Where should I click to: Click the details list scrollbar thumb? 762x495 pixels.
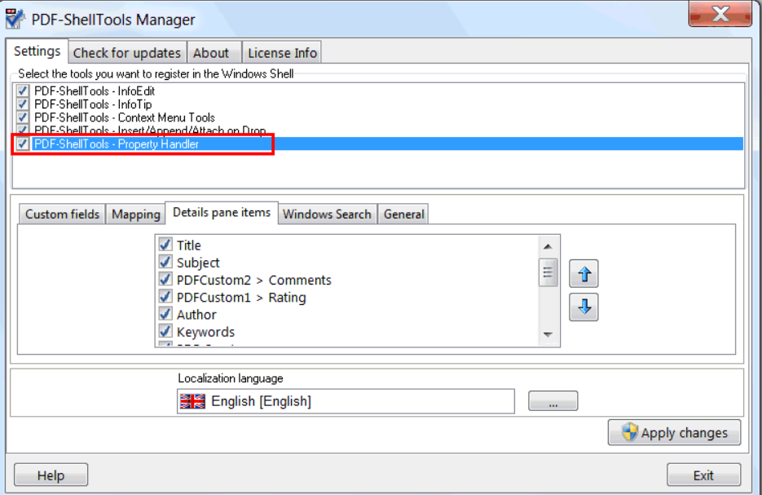point(548,273)
